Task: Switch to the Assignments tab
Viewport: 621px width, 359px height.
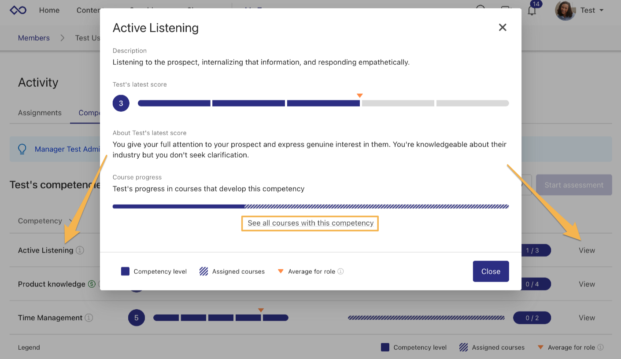Action: [39, 113]
